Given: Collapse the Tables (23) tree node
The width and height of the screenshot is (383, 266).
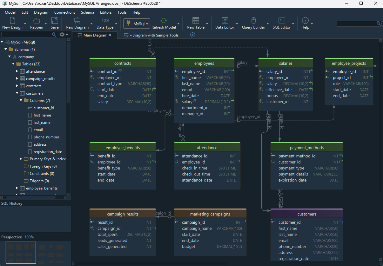Looking at the screenshot, I should click(x=13, y=64).
